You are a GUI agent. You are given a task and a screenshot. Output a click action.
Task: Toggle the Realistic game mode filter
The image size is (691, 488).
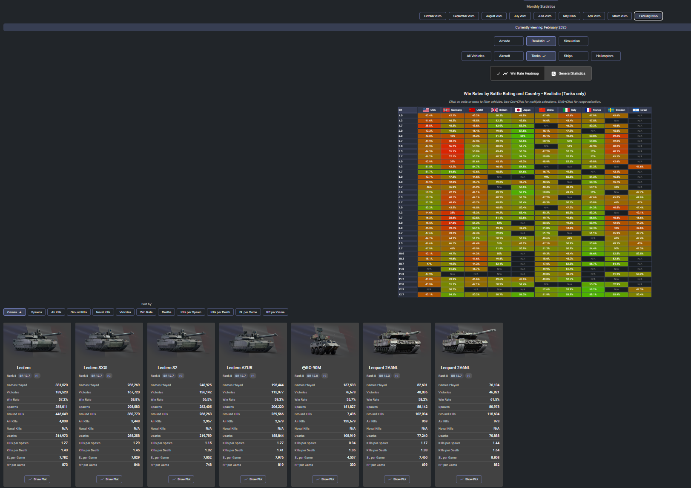(541, 41)
